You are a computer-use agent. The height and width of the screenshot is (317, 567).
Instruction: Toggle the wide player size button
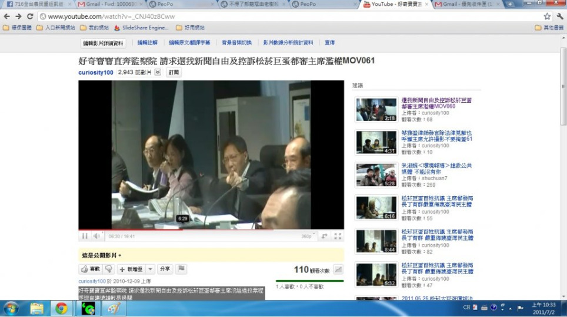[324, 236]
